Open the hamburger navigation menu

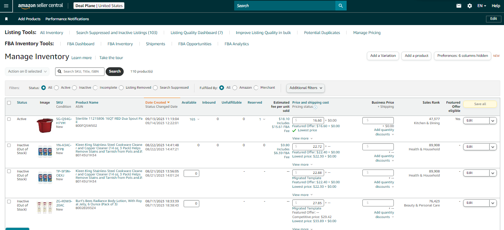point(6,6)
